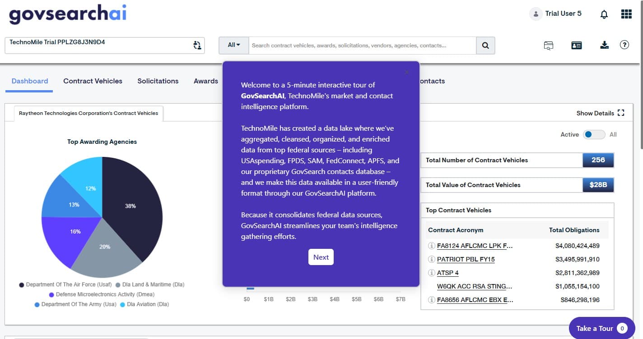643x339 pixels.
Task: Expand chart with Show Details
Action: pos(600,113)
